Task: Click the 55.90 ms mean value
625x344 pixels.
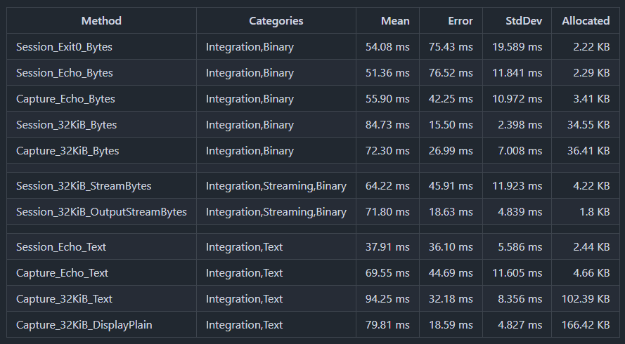Action: [387, 99]
